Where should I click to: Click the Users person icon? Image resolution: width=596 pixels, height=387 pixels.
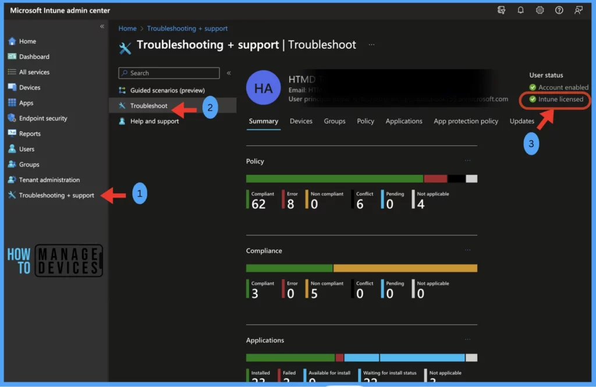click(x=12, y=148)
